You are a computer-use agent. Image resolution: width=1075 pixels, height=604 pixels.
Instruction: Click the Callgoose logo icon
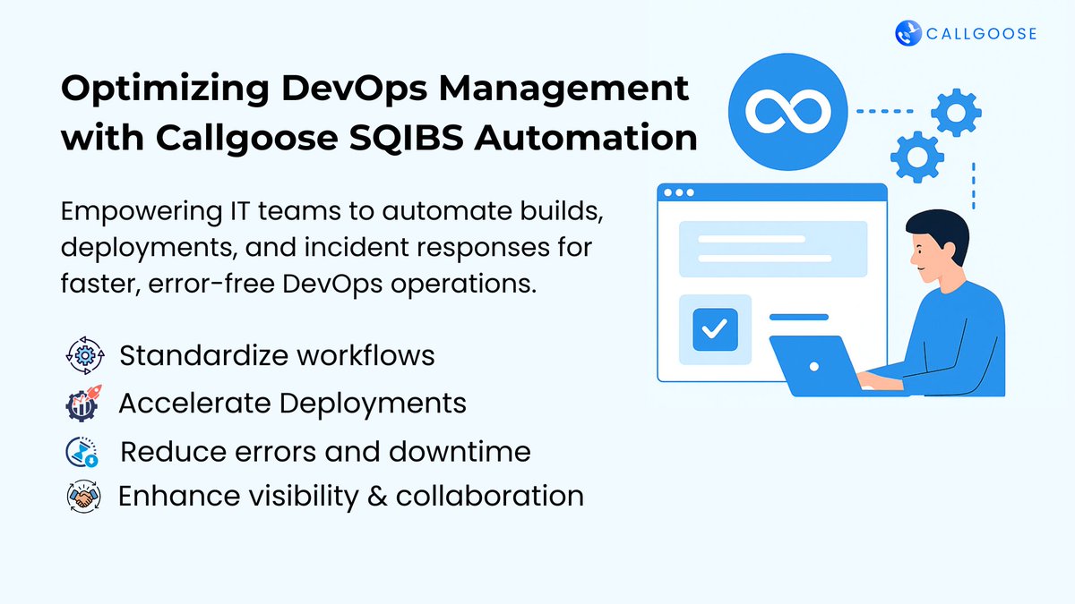click(909, 34)
